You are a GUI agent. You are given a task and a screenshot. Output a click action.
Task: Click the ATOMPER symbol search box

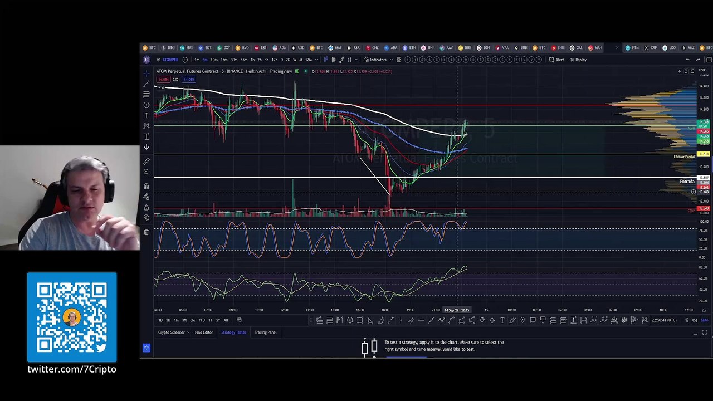tap(169, 60)
